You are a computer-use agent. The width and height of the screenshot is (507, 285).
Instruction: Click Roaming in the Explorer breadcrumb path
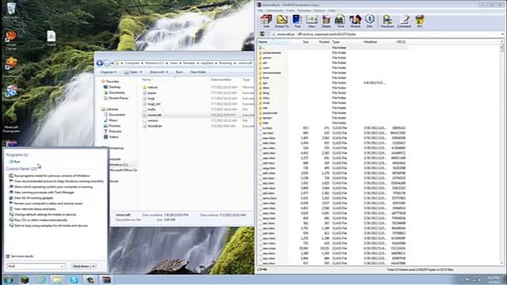[225, 63]
